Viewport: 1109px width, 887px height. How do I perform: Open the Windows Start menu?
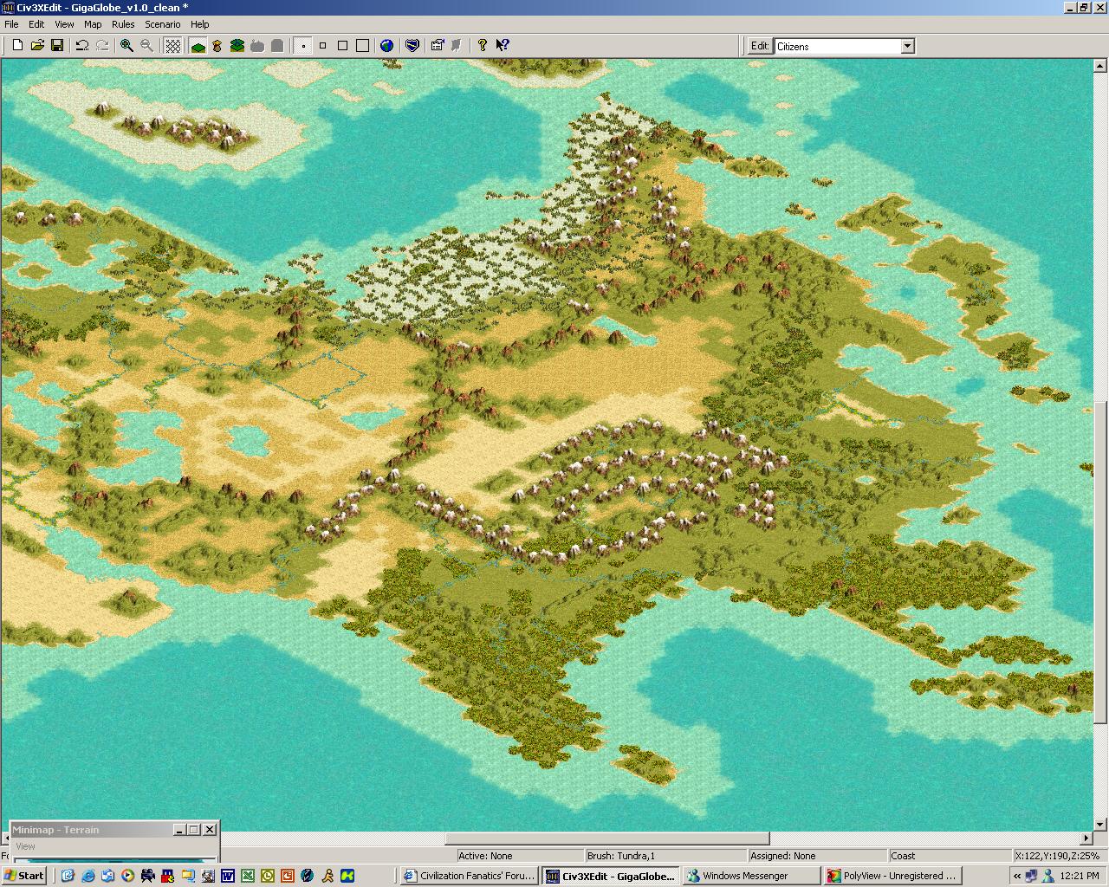(24, 876)
